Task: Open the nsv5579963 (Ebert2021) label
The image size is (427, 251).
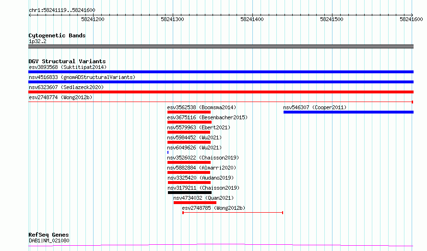Action: click(x=199, y=127)
